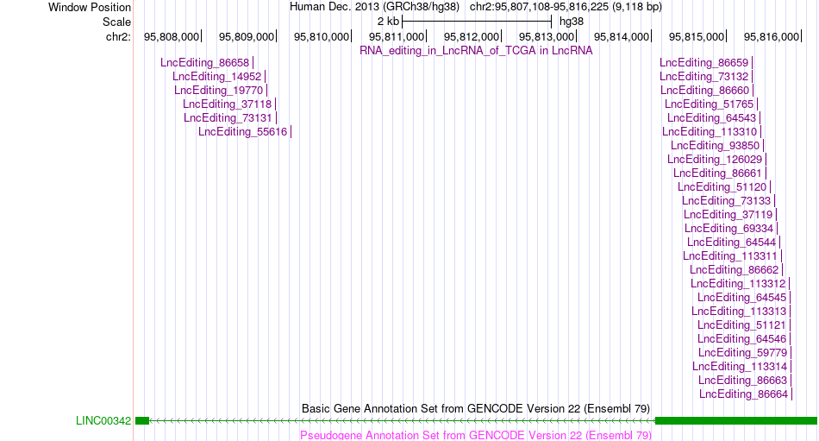Select LncEditing_37119 item
Viewport: 819px width, 441px height.
click(728, 215)
